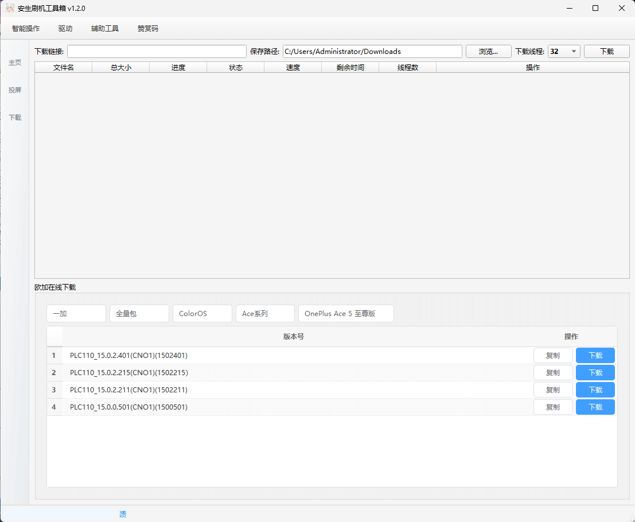Sort by 文件名 column header
The image size is (635, 522).
coord(64,68)
